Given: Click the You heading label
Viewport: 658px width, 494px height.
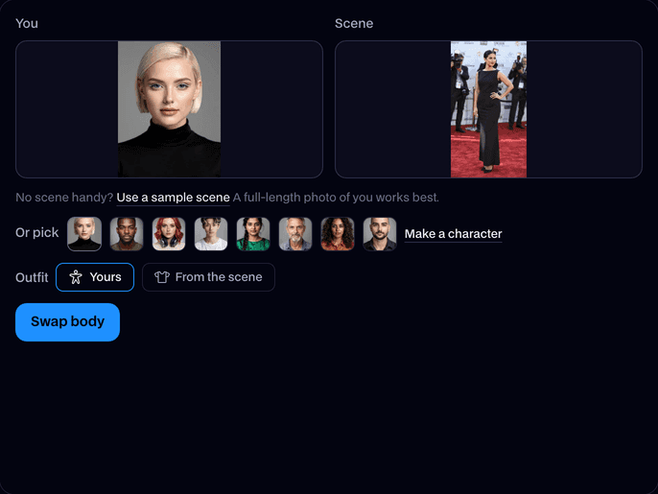Looking at the screenshot, I should tap(27, 24).
